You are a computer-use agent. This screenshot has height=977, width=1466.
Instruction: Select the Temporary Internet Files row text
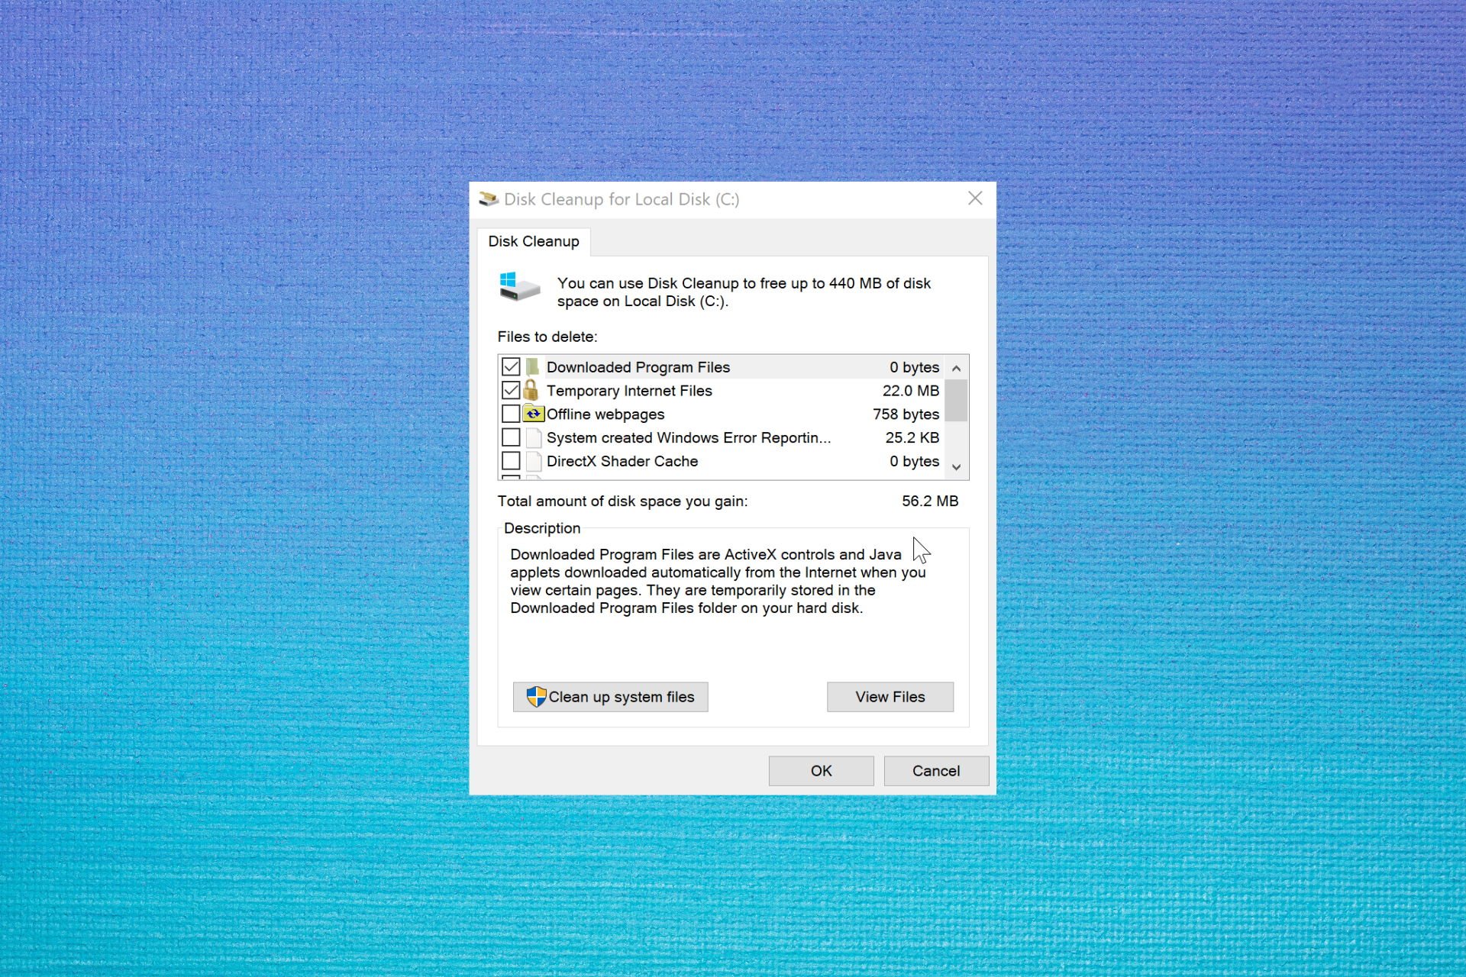tap(629, 391)
